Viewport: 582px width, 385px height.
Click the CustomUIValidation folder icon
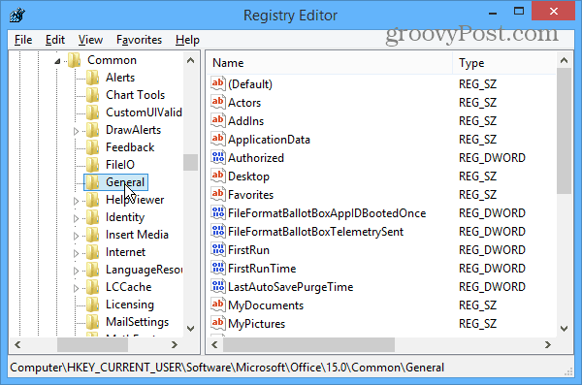[x=92, y=112]
